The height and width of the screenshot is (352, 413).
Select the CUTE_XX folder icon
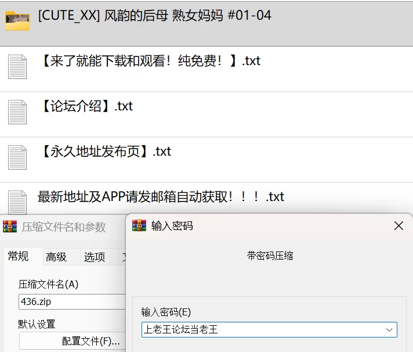17,20
